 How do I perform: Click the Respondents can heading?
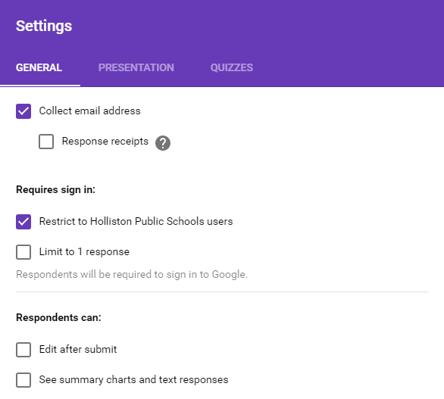tap(58, 317)
